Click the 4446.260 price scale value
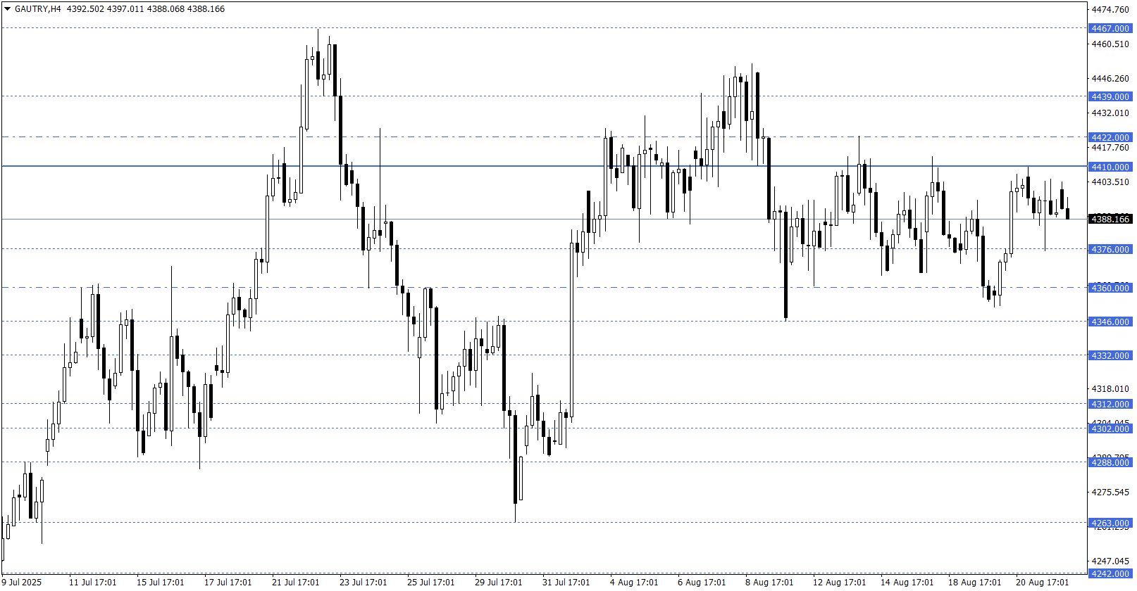The height and width of the screenshot is (591, 1137). click(x=1110, y=79)
